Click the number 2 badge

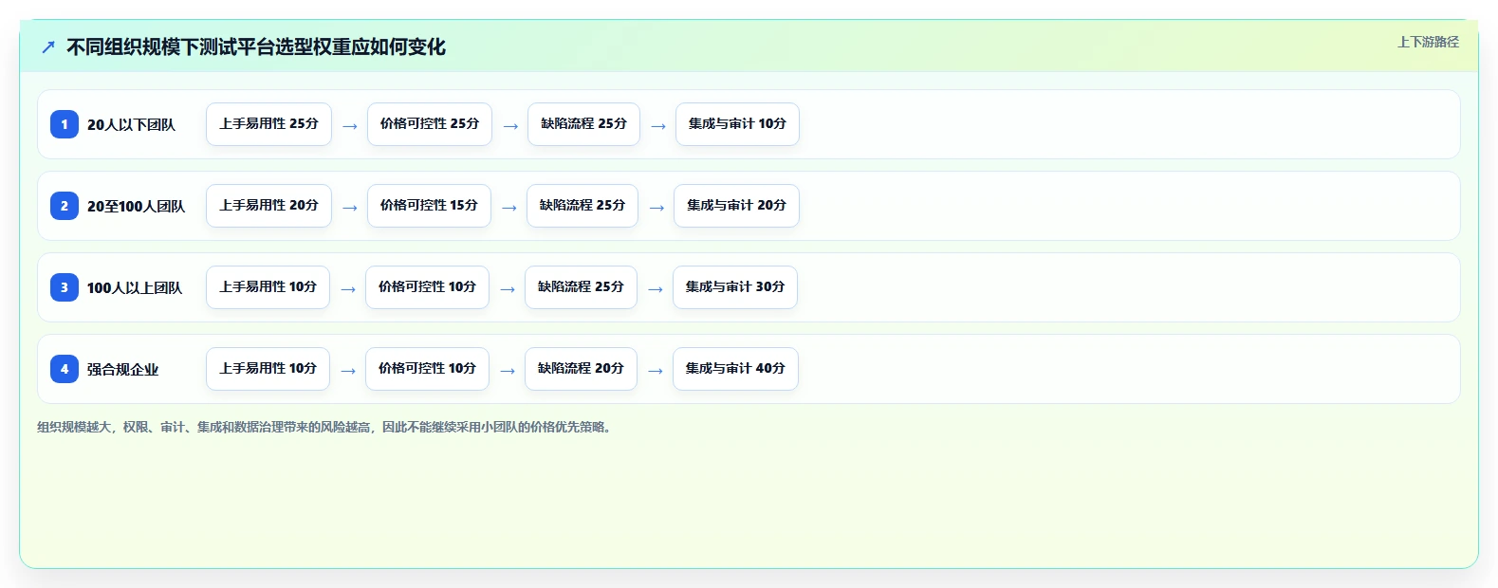[65, 206]
